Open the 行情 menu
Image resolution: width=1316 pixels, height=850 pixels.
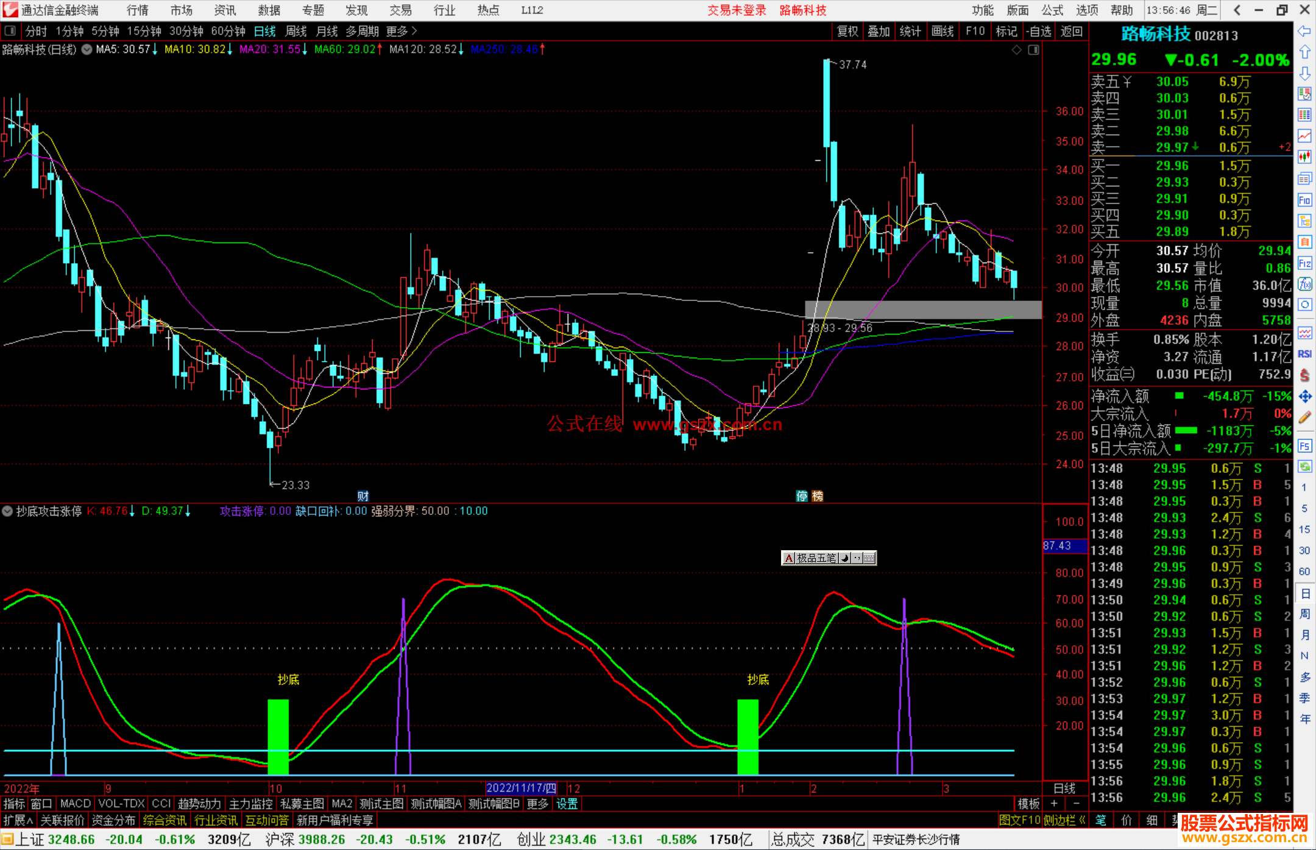click(138, 10)
